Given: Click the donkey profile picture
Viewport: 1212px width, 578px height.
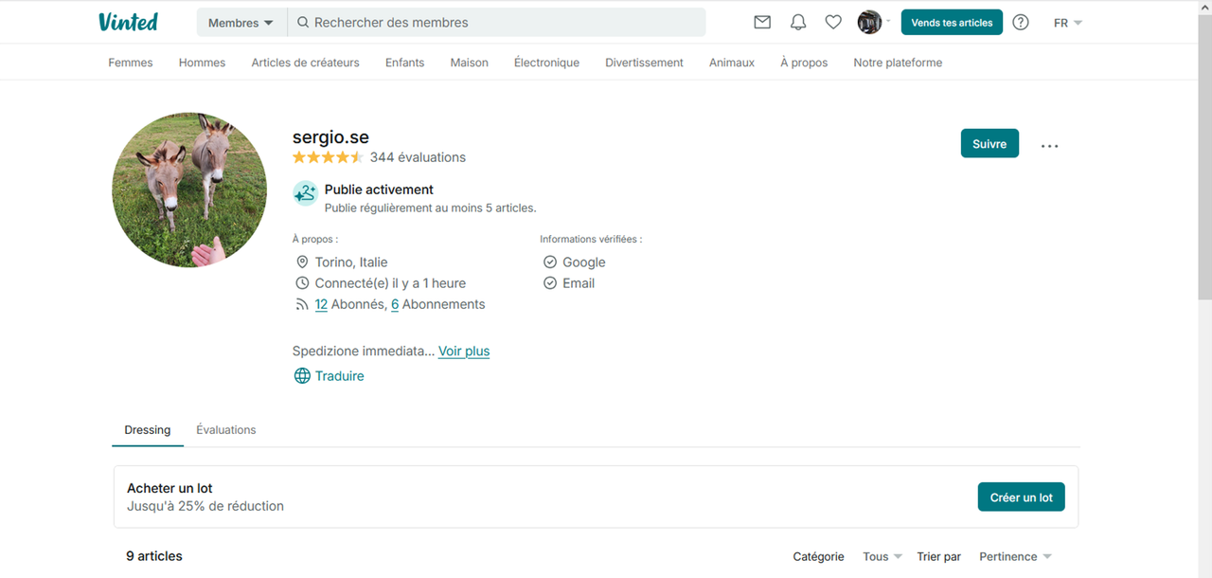Looking at the screenshot, I should tap(189, 190).
